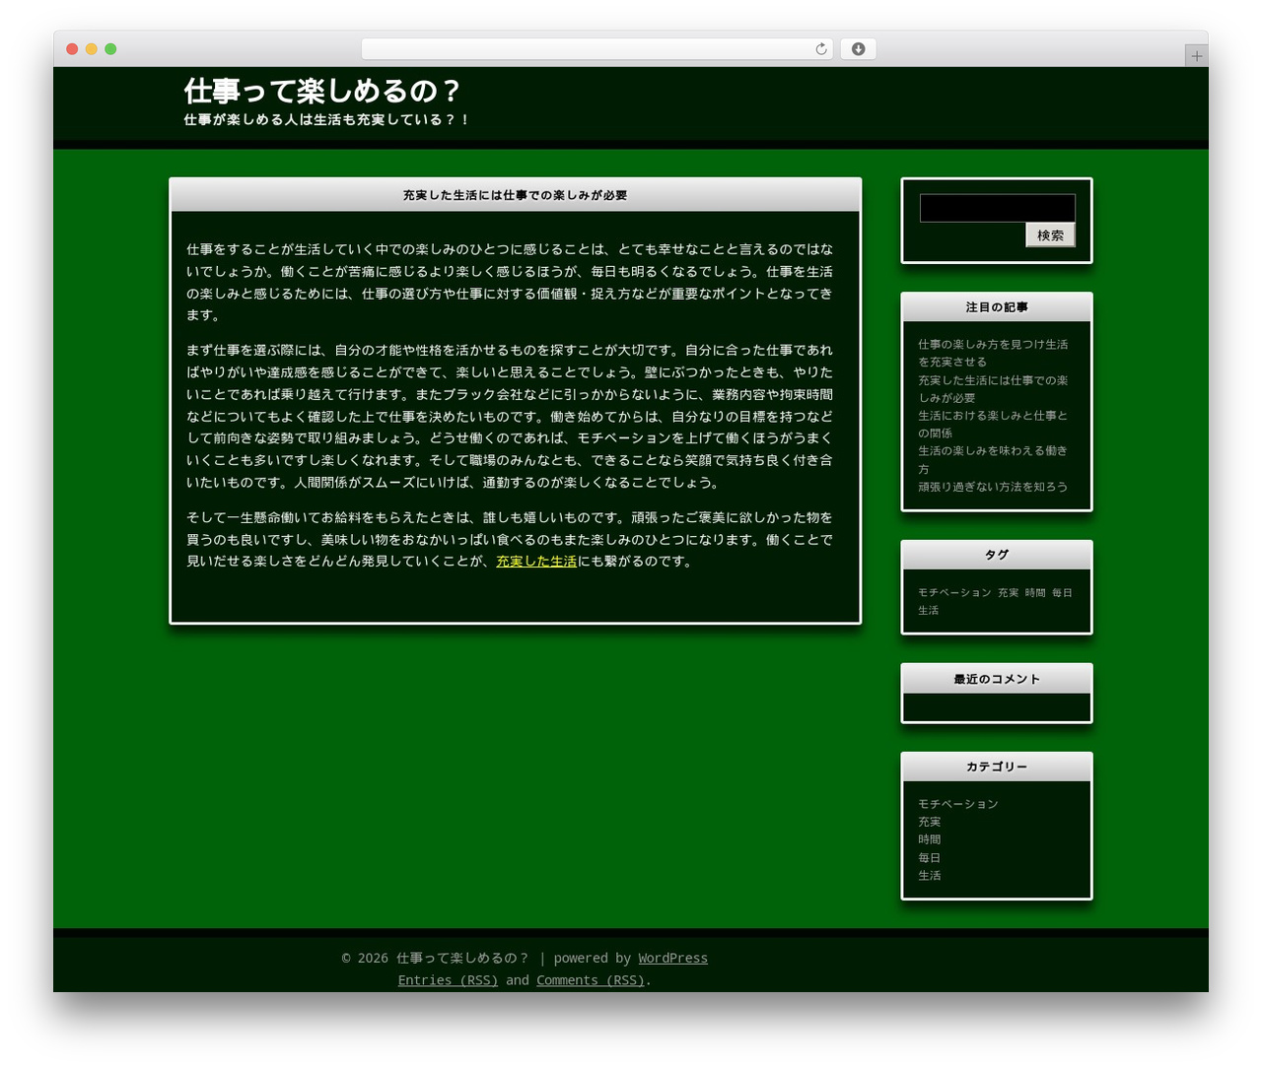This screenshot has width=1262, height=1068.
Task: Open the browser downloads icon
Action: pos(858,49)
